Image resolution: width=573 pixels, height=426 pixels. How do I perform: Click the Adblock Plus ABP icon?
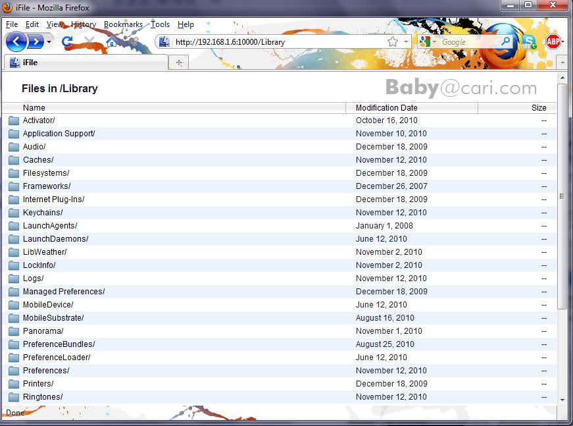coord(553,42)
